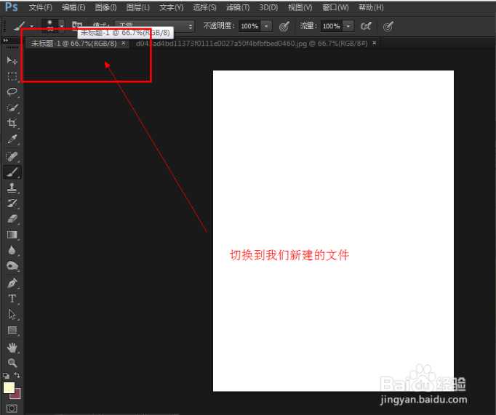Select the Pen tool
This screenshot has width=496, height=415.
pos(12,283)
